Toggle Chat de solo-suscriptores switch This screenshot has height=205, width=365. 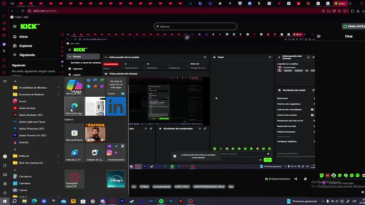312,110
